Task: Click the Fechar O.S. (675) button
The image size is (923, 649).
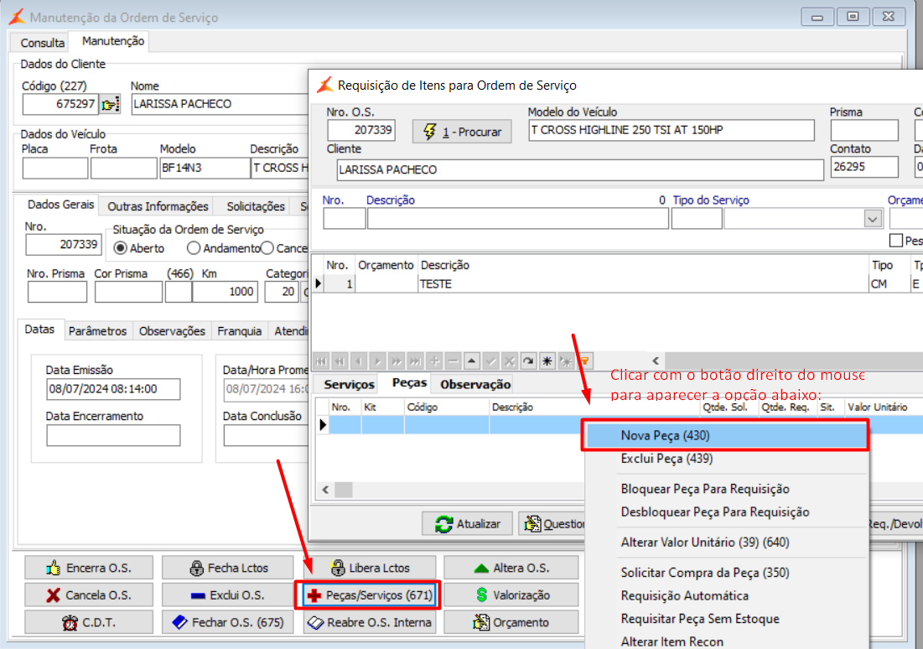Action: [227, 622]
